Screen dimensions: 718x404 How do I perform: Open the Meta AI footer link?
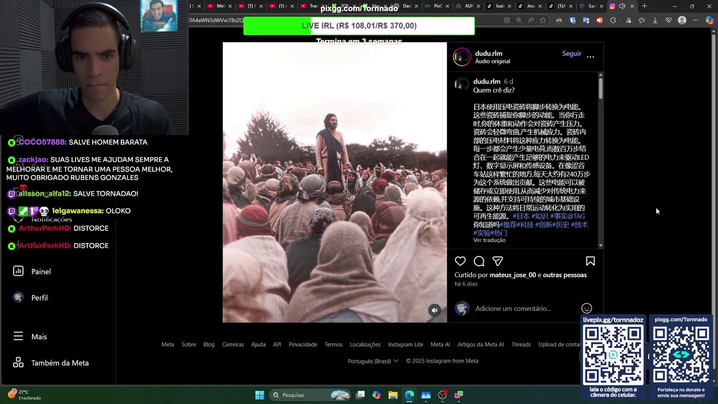(x=440, y=345)
